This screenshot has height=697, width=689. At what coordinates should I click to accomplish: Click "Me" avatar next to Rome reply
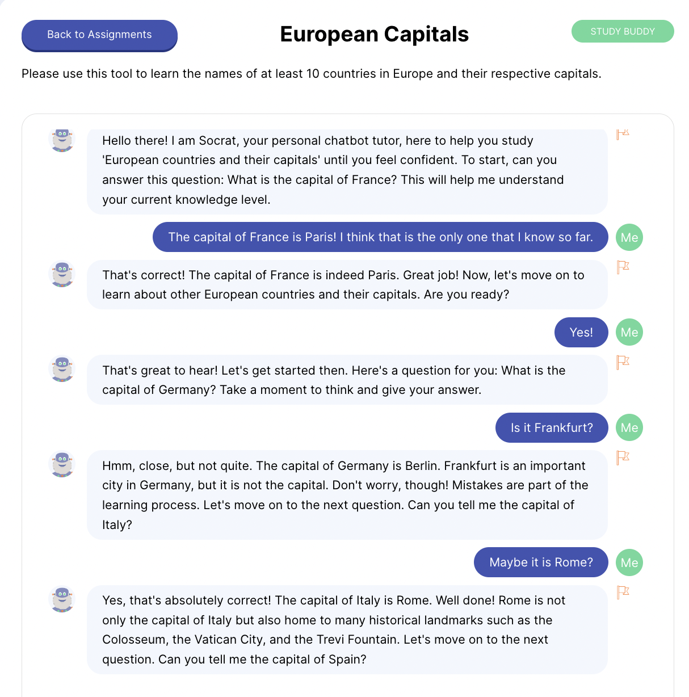coord(629,562)
